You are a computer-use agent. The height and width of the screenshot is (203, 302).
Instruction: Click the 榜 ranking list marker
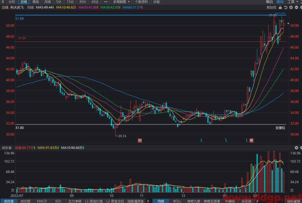pyautogui.click(x=251, y=141)
